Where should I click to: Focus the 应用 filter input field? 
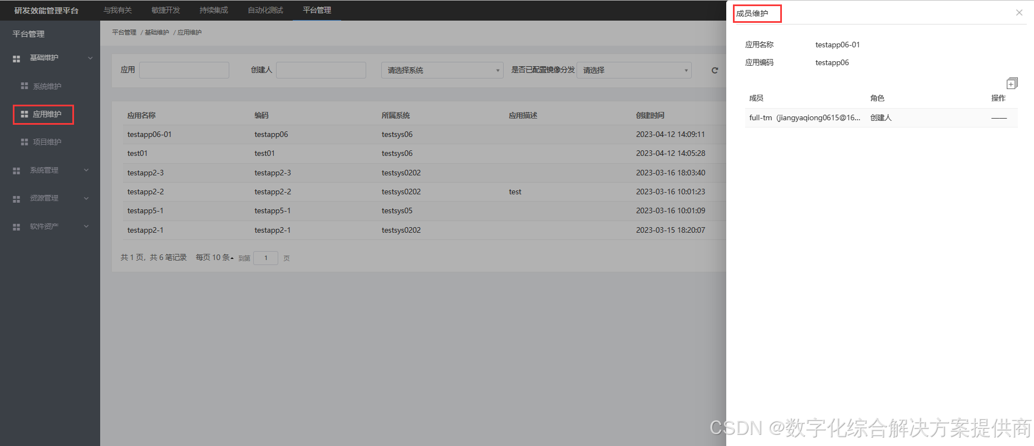[184, 70]
